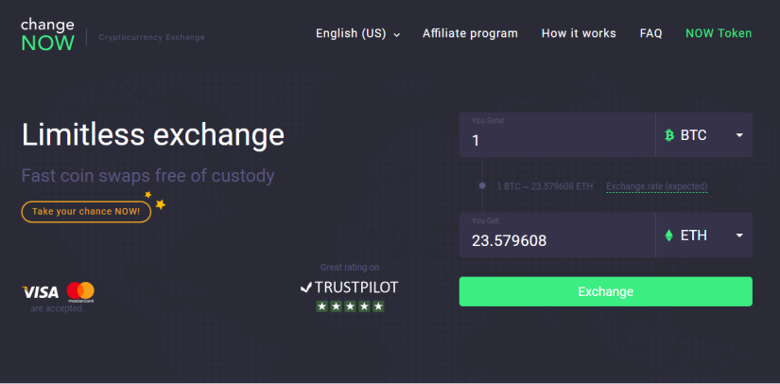Viewport: 780px width, 384px height.
Task: Open the English (US) language dropdown
Action: [x=358, y=33]
